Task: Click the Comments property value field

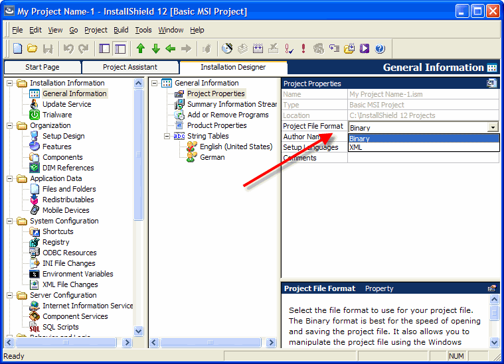Action: (x=423, y=158)
